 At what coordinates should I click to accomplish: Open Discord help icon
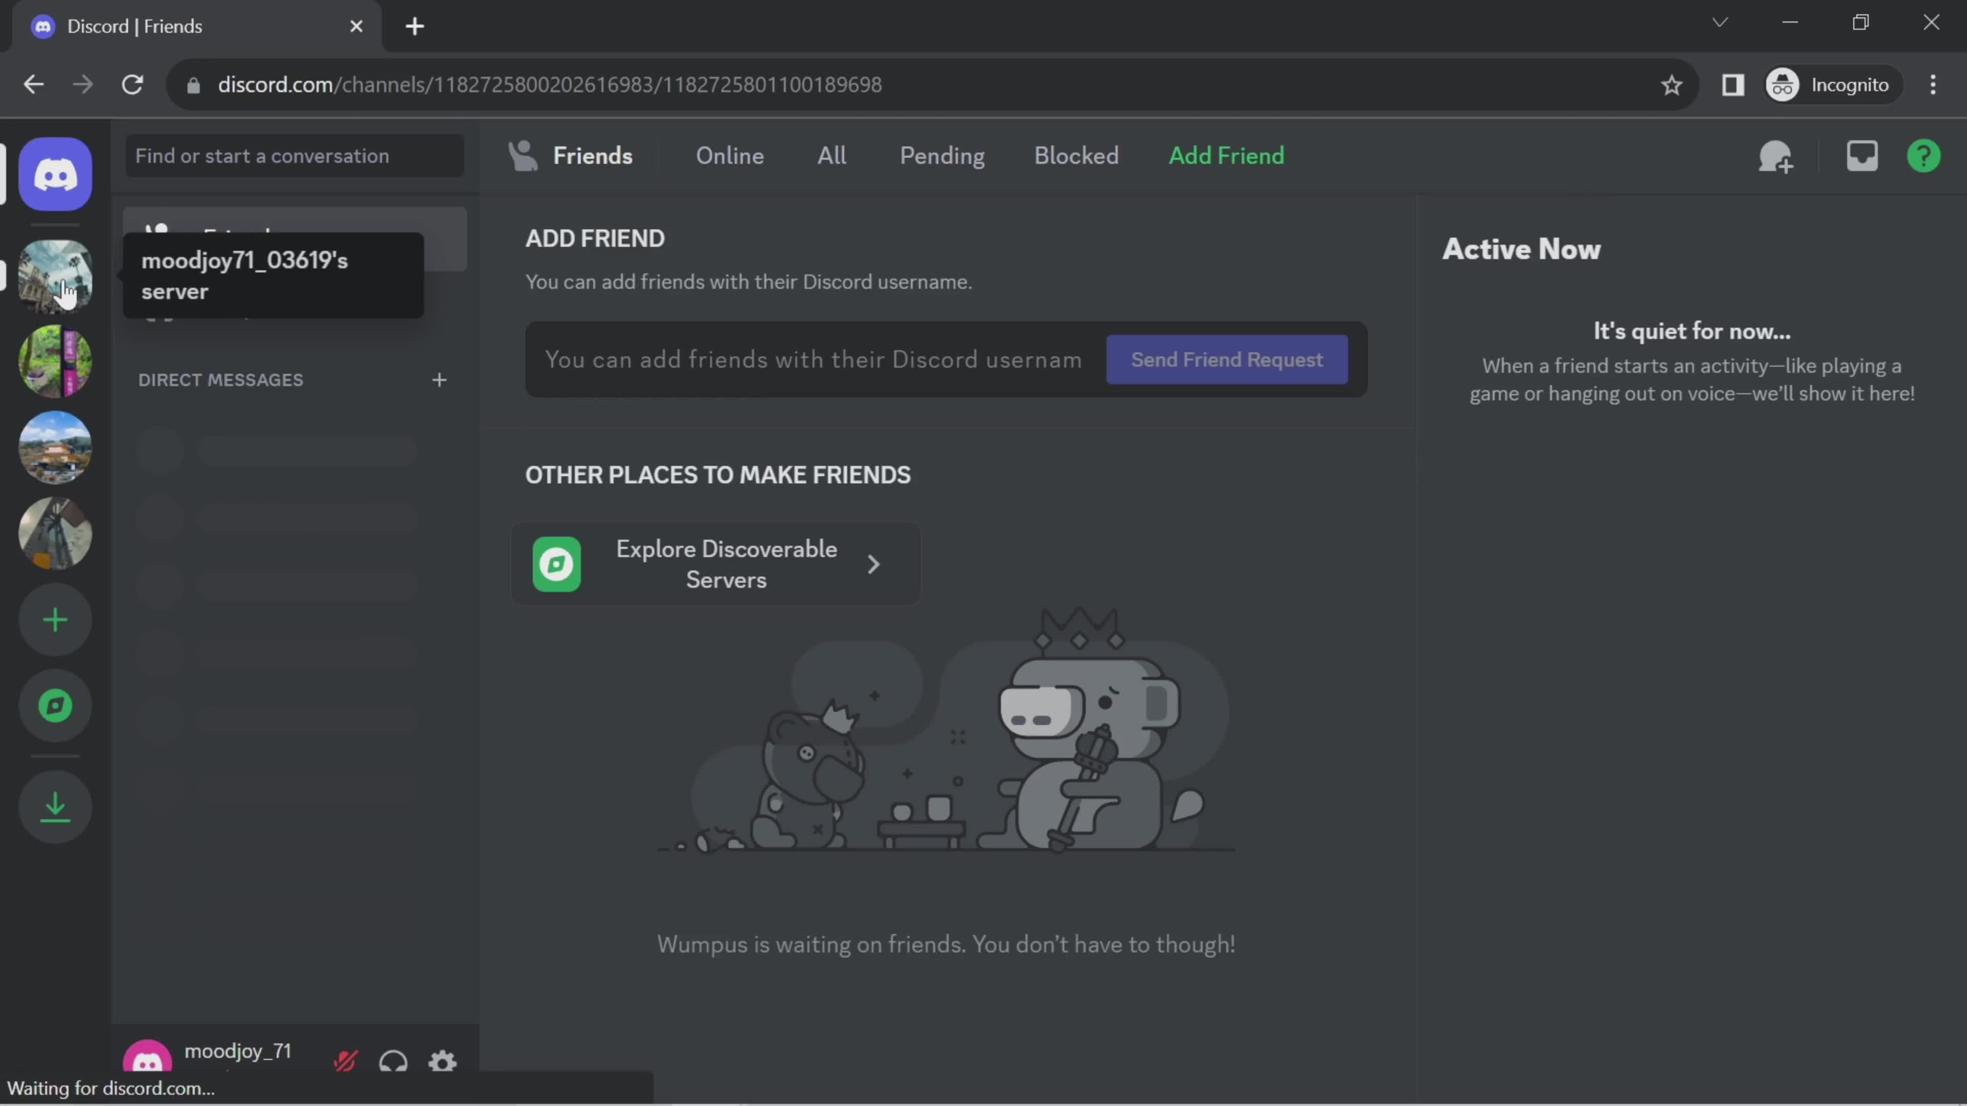pyautogui.click(x=1924, y=155)
